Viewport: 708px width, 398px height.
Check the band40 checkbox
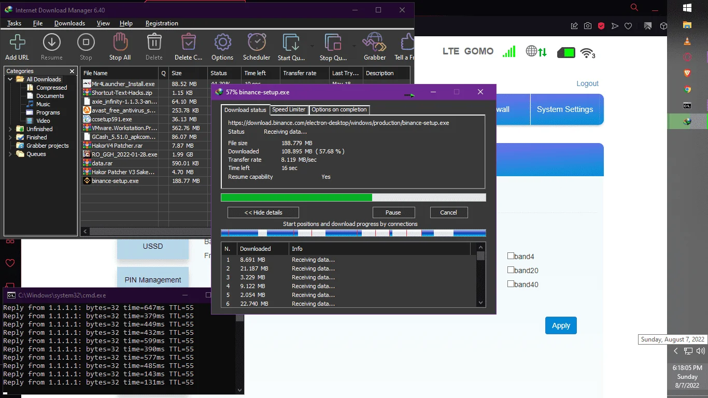pyautogui.click(x=511, y=283)
